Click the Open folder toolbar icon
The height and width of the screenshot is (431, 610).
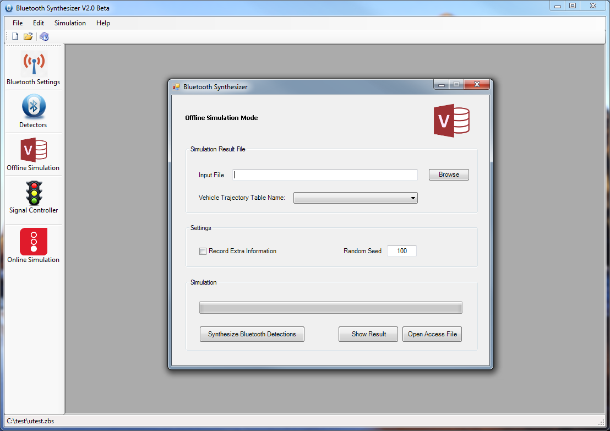pos(28,36)
